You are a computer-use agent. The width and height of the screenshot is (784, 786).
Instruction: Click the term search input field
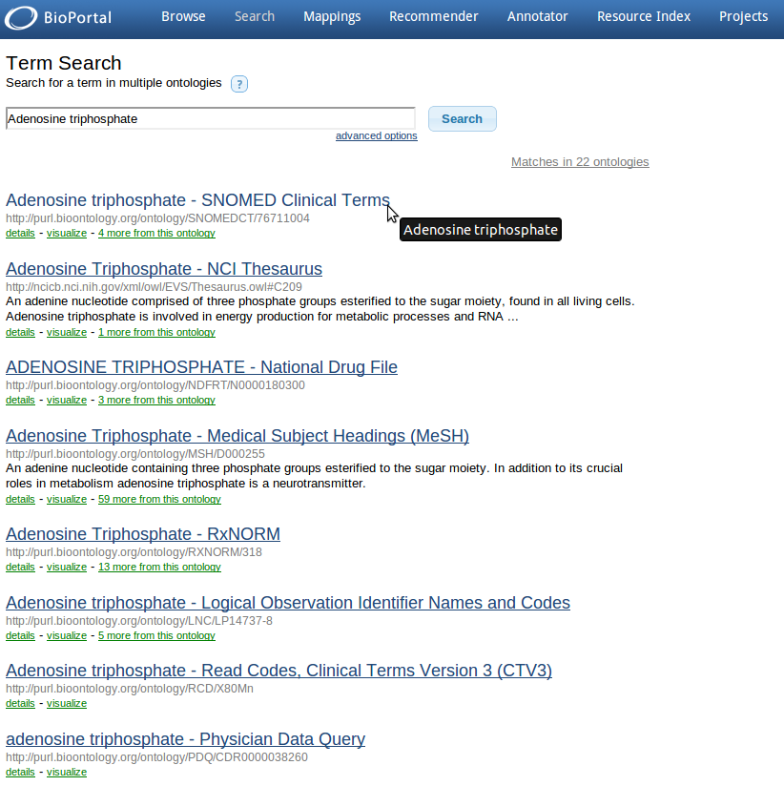[211, 119]
